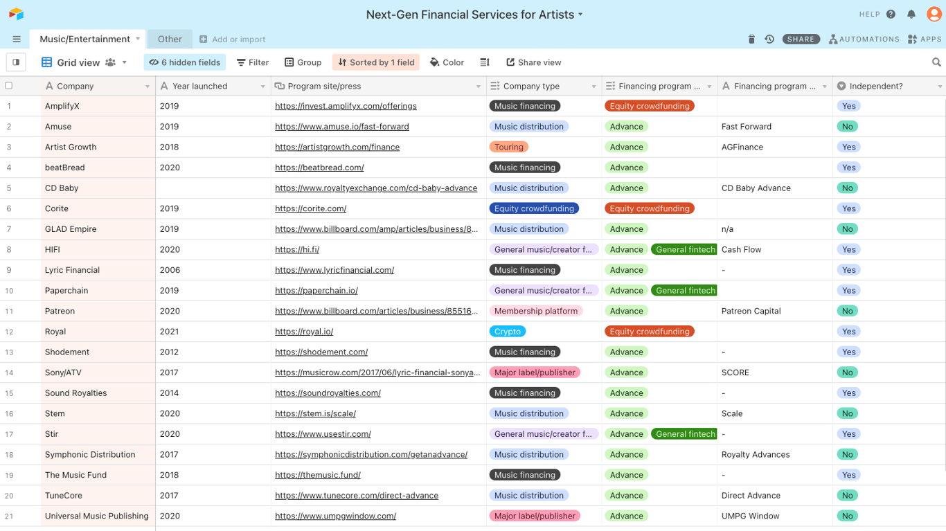Select the Company cell 'GLAD Empire'
The width and height of the screenshot is (946, 531).
click(x=98, y=229)
